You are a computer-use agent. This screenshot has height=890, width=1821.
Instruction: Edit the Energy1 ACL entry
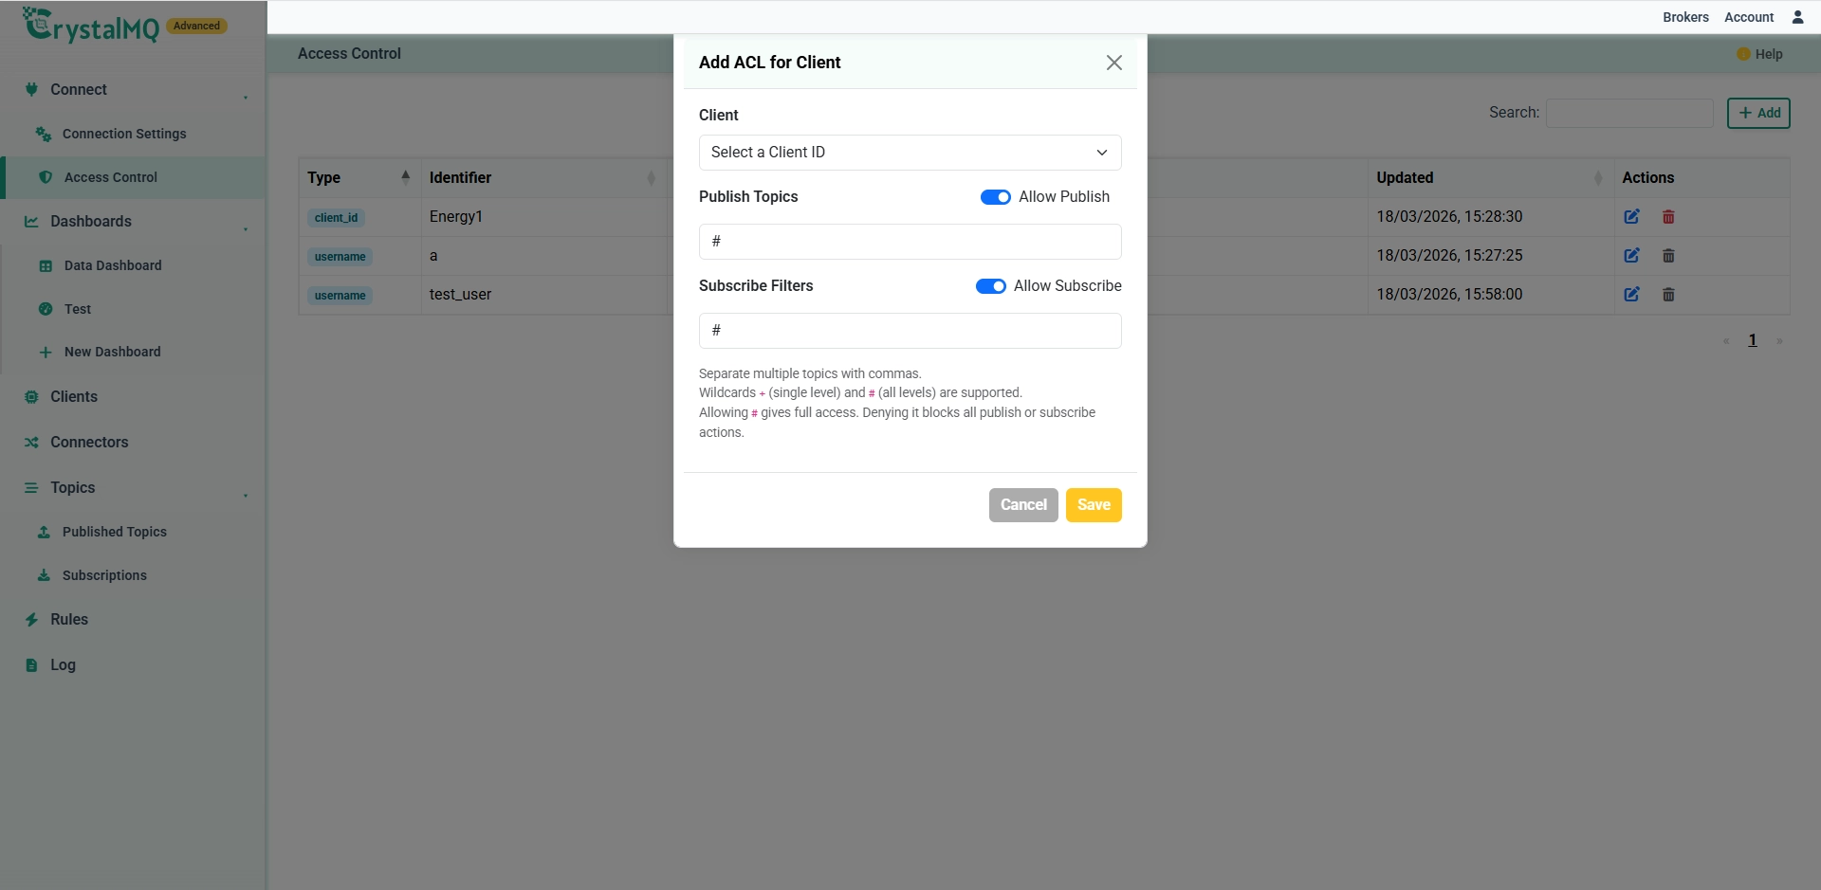[x=1631, y=217]
